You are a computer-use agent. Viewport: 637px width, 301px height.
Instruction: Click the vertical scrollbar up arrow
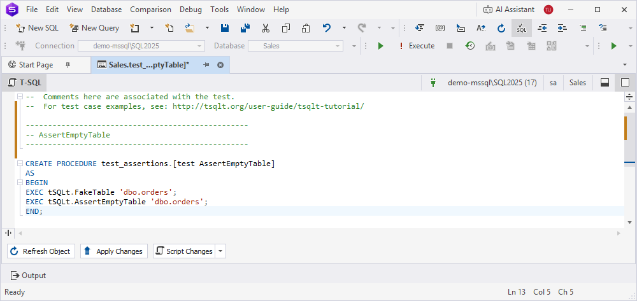point(629,107)
